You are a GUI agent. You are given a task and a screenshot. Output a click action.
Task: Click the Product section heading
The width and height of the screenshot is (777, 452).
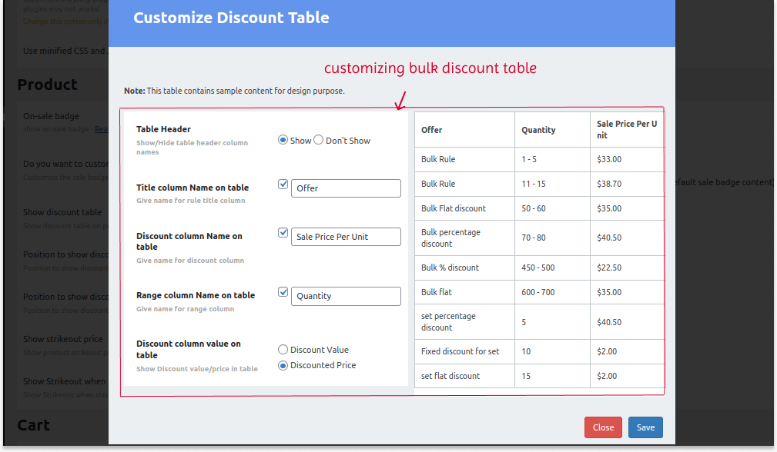pyautogui.click(x=49, y=85)
